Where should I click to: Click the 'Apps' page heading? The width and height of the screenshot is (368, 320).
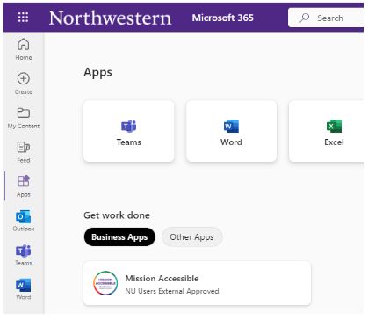click(97, 72)
